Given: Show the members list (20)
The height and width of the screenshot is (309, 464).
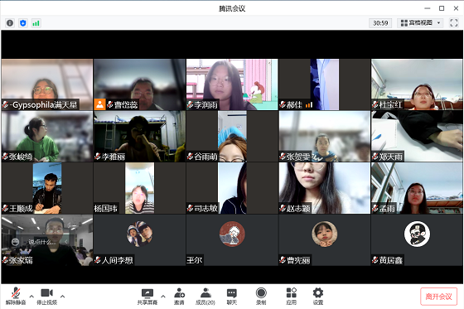Looking at the screenshot, I should click(x=205, y=297).
